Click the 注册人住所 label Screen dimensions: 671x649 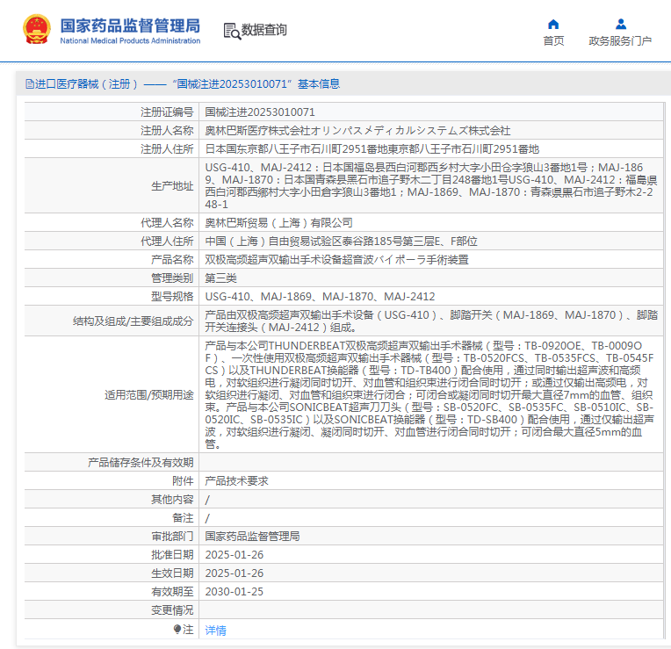point(167,149)
